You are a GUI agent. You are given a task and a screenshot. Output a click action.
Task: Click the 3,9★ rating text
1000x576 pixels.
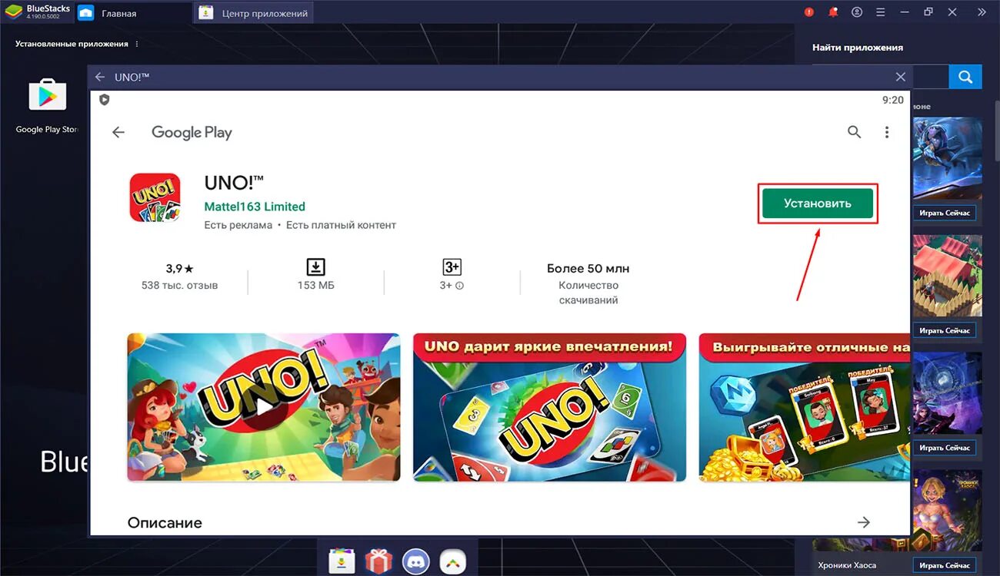coord(180,268)
